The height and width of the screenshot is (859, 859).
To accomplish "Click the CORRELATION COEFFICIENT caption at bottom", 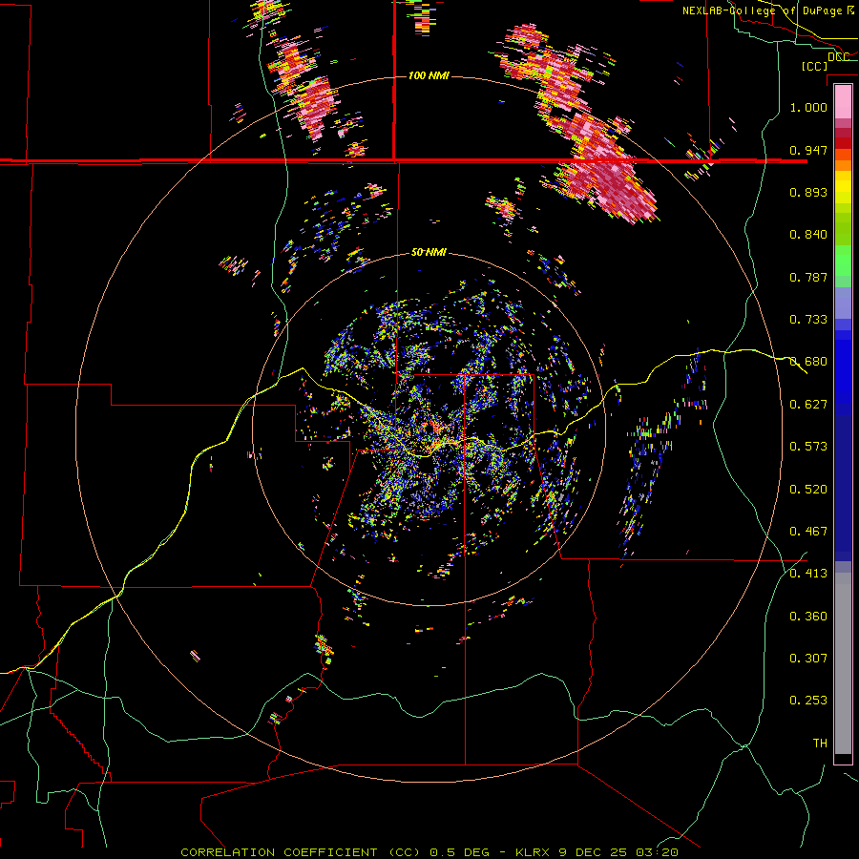I will (429, 852).
